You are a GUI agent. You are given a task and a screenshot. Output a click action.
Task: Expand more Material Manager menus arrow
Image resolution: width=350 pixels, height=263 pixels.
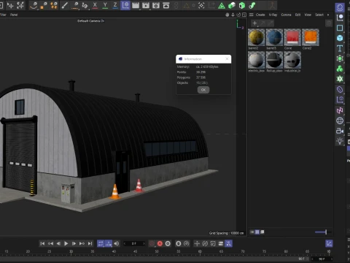(328, 15)
